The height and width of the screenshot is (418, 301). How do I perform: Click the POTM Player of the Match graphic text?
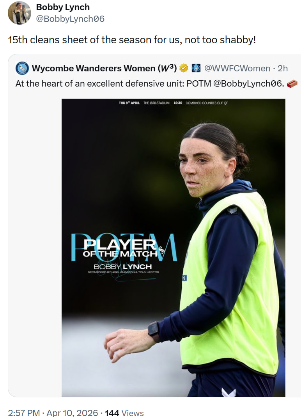point(124,247)
